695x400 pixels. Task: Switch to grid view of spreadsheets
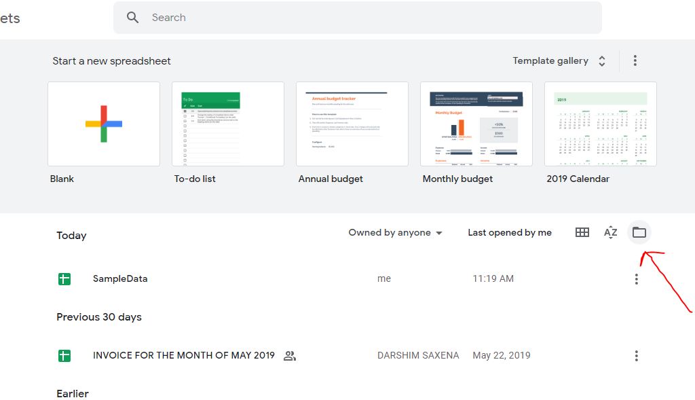pos(582,232)
